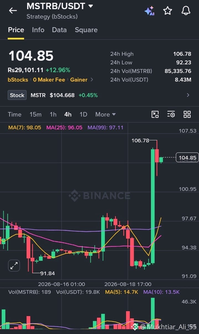Tap the 91.84 low marker on chart

coord(48,273)
